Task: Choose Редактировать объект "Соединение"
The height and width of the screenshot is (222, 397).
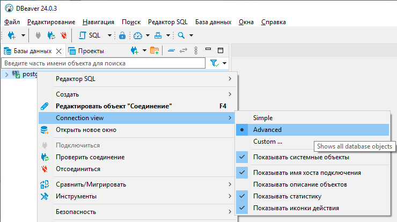Action: coord(136,106)
